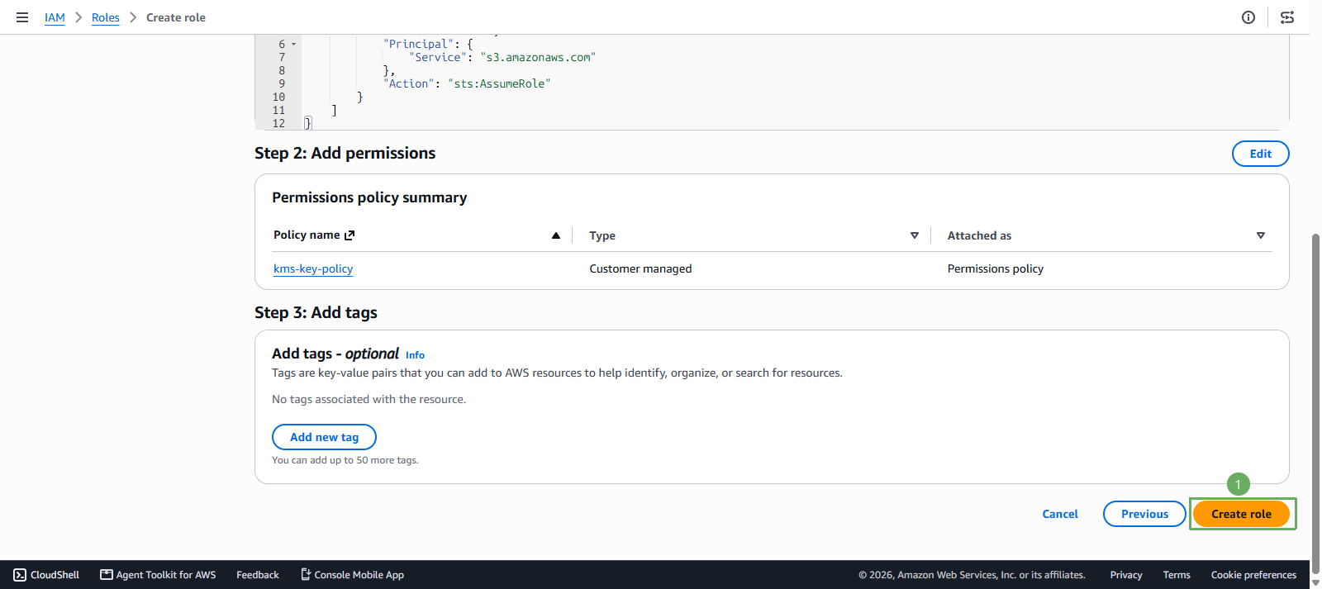1322x589 pixels.
Task: Open Agent Toolkit for AWS
Action: [158, 575]
